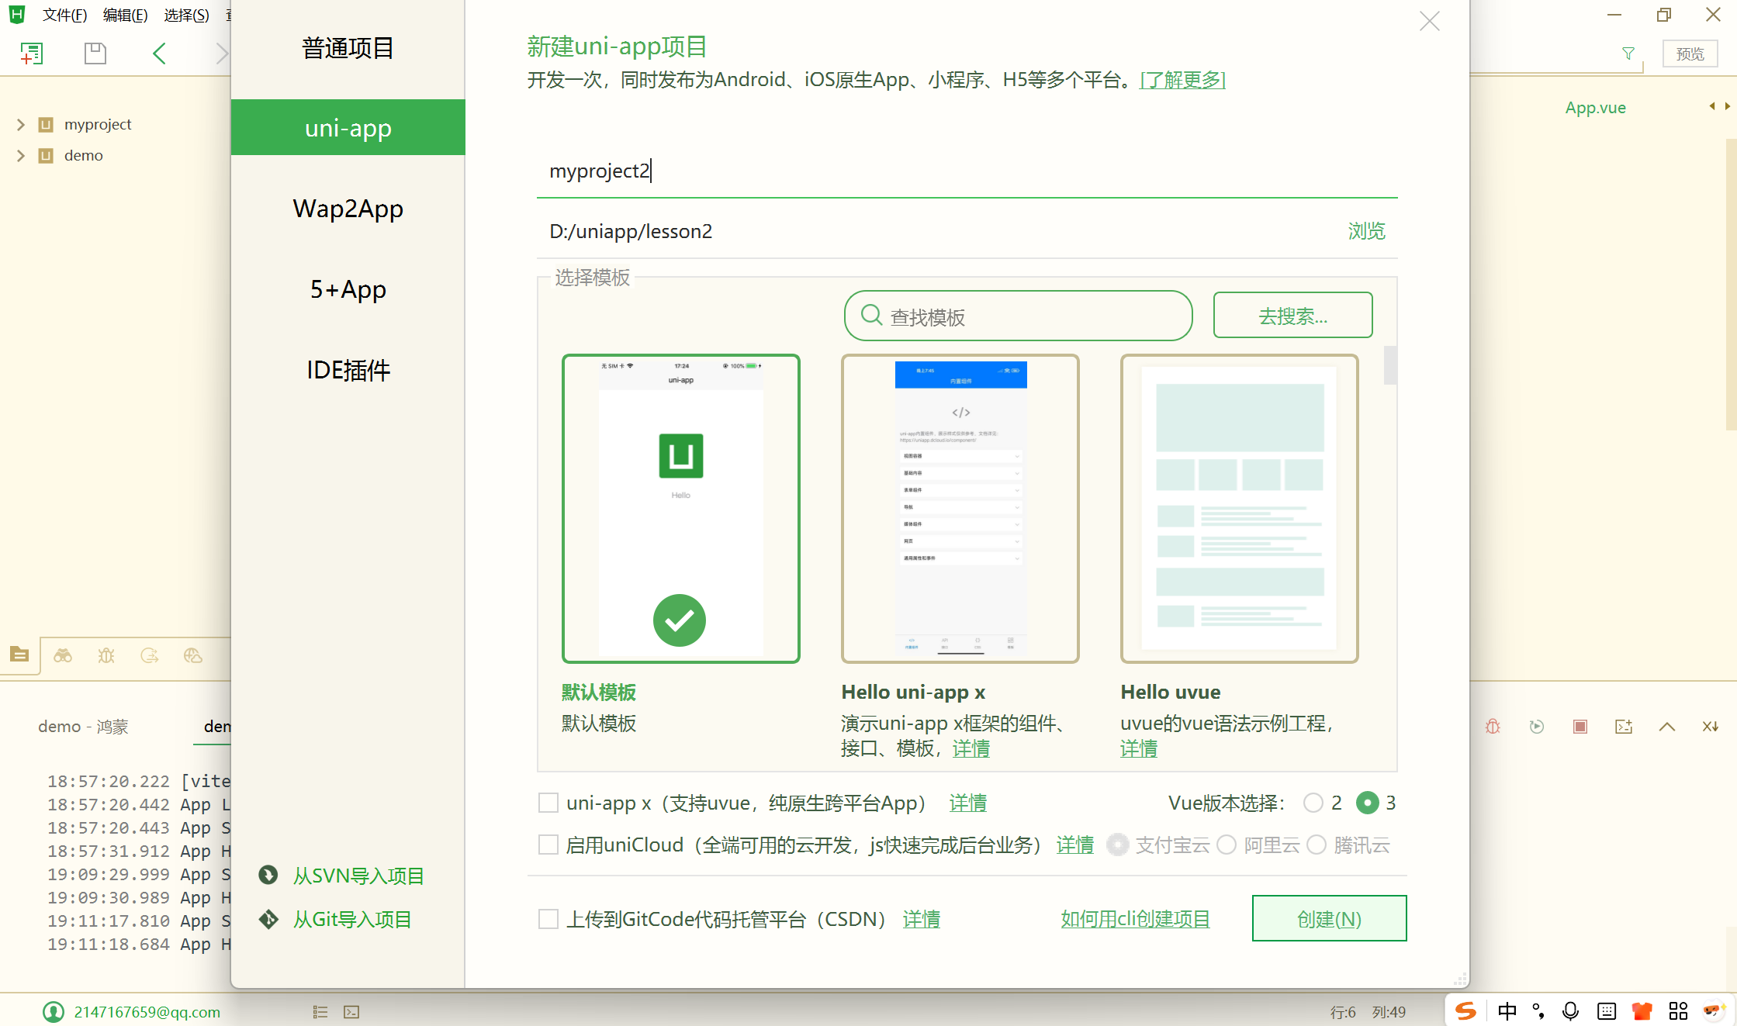
Task: Click the search magnifier icon in template box
Action: tap(872, 315)
